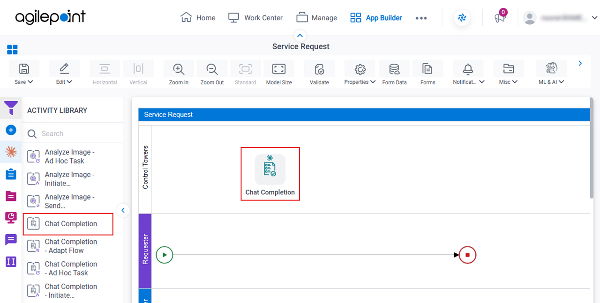600x303 pixels.
Task: Collapse the top header with up chevron
Action: tap(300, 36)
